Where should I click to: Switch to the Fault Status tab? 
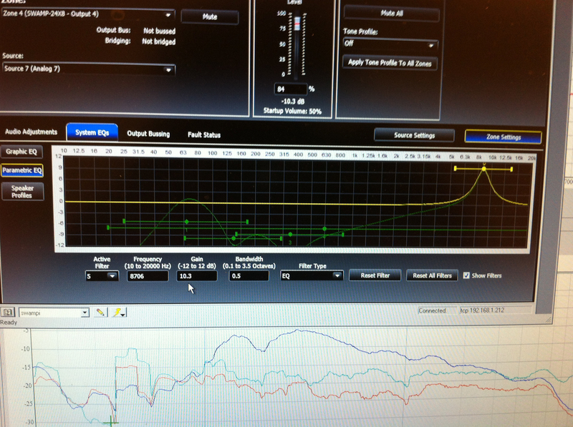(204, 134)
